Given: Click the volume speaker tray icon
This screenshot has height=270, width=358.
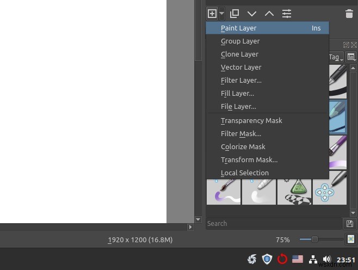Looking at the screenshot, I should (327, 259).
